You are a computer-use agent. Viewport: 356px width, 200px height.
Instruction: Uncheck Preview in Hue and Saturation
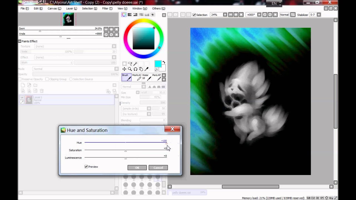(86, 167)
